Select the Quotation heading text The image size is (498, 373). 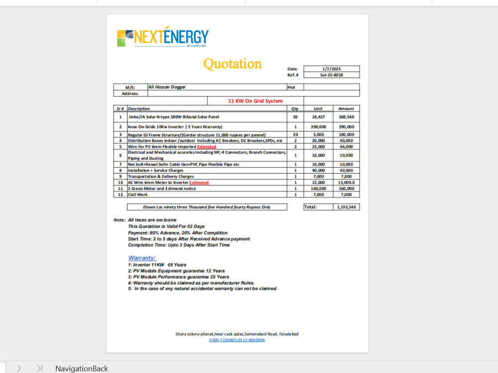pos(233,64)
